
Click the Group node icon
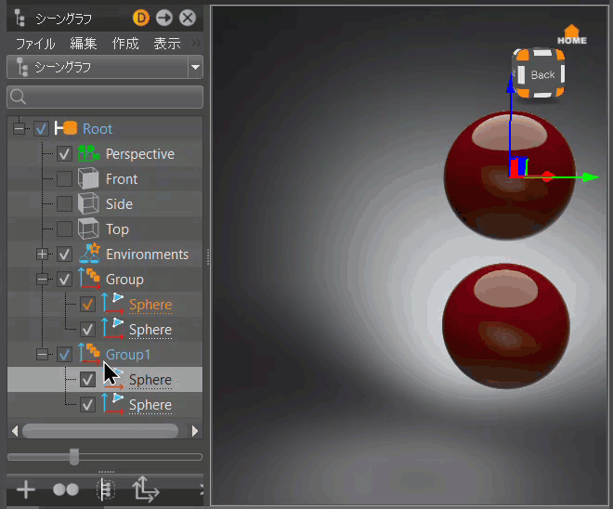[x=89, y=279]
